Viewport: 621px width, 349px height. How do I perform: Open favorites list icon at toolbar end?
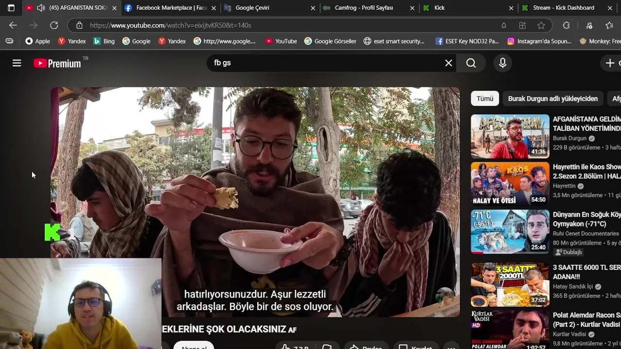pyautogui.click(x=610, y=25)
